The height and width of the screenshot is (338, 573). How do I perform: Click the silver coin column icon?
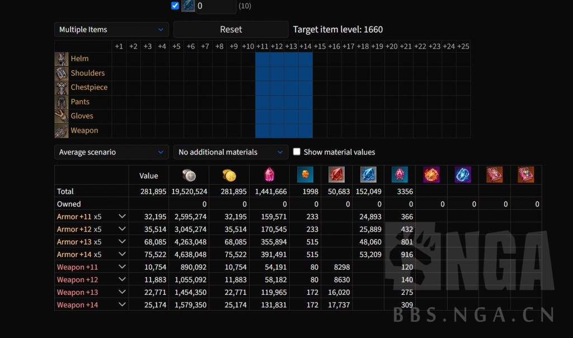tap(189, 175)
